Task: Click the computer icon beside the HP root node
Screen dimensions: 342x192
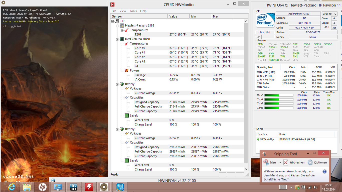Action: click(117, 21)
